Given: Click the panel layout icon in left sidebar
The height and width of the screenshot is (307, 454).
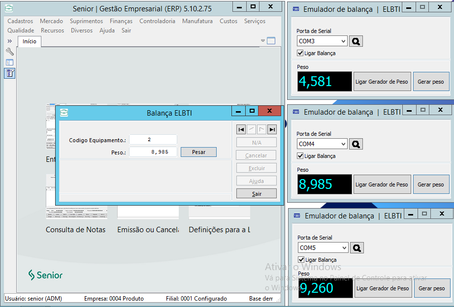Looking at the screenshot, I should (x=9, y=62).
